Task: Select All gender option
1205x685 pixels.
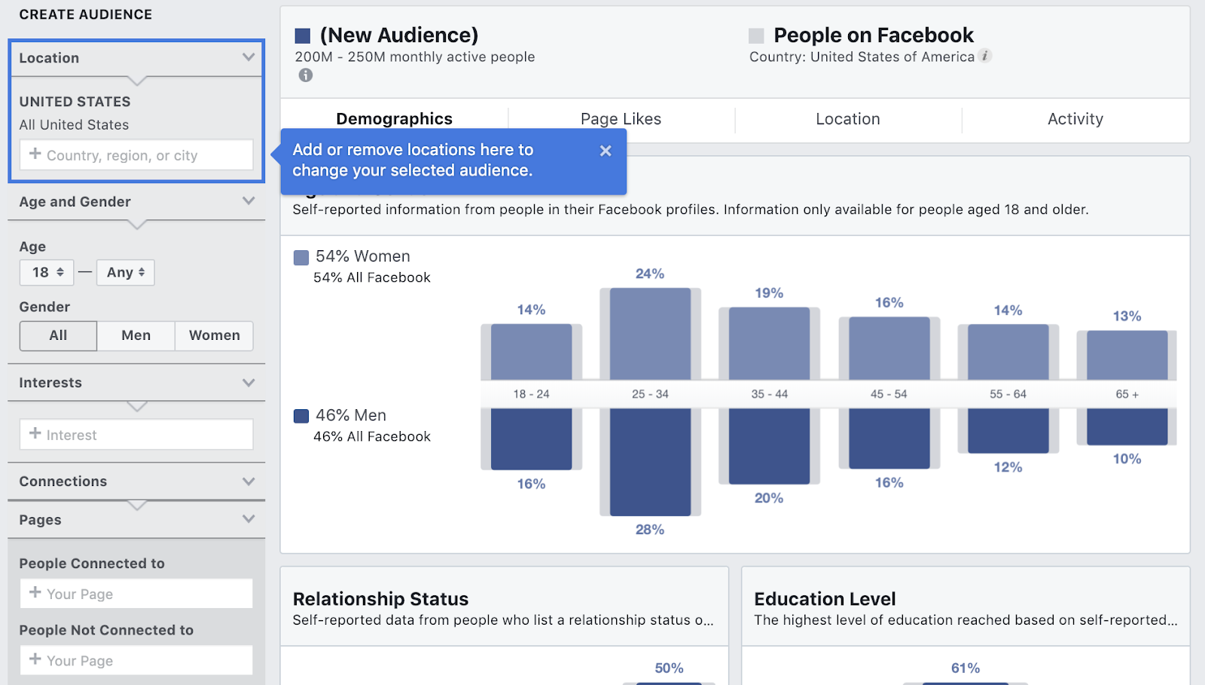Action: [x=58, y=336]
